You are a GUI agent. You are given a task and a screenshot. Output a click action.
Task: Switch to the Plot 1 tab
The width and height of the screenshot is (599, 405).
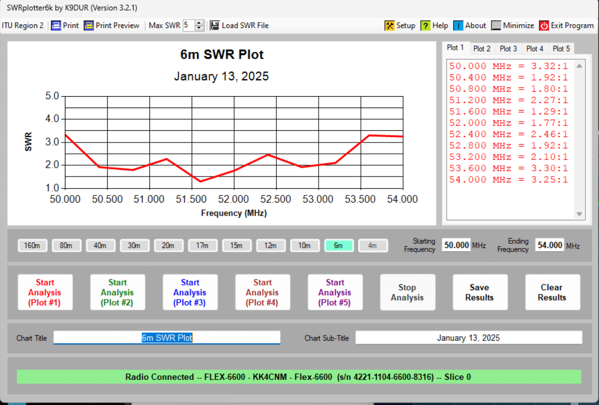455,48
